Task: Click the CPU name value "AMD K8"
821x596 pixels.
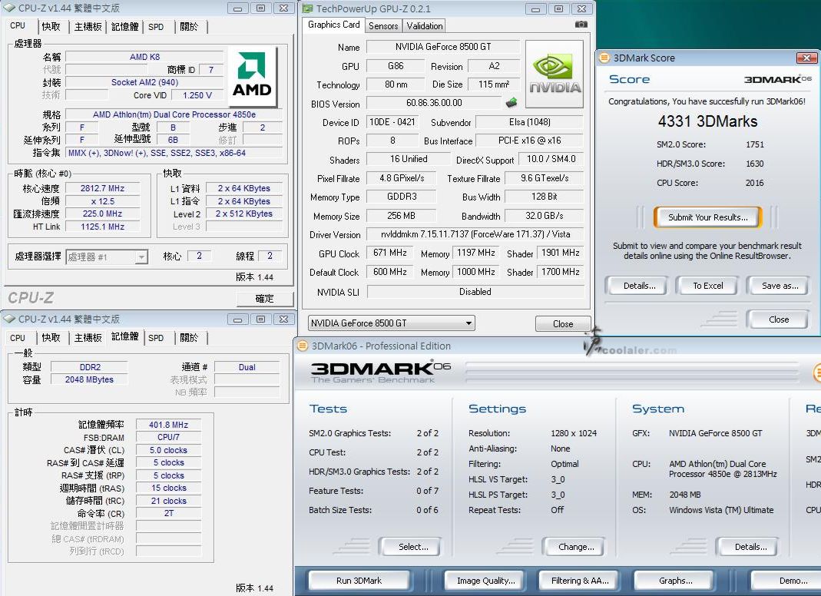Action: [144, 57]
